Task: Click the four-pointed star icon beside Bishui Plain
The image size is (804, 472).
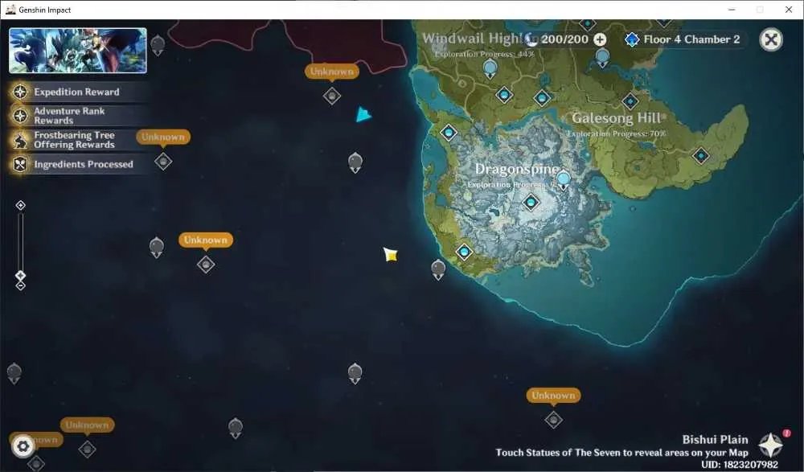Action: pyautogui.click(x=771, y=445)
